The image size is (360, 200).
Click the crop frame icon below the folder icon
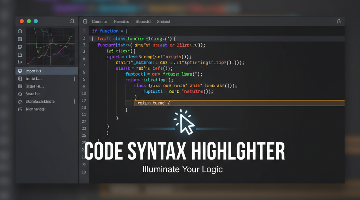(x=20, y=62)
